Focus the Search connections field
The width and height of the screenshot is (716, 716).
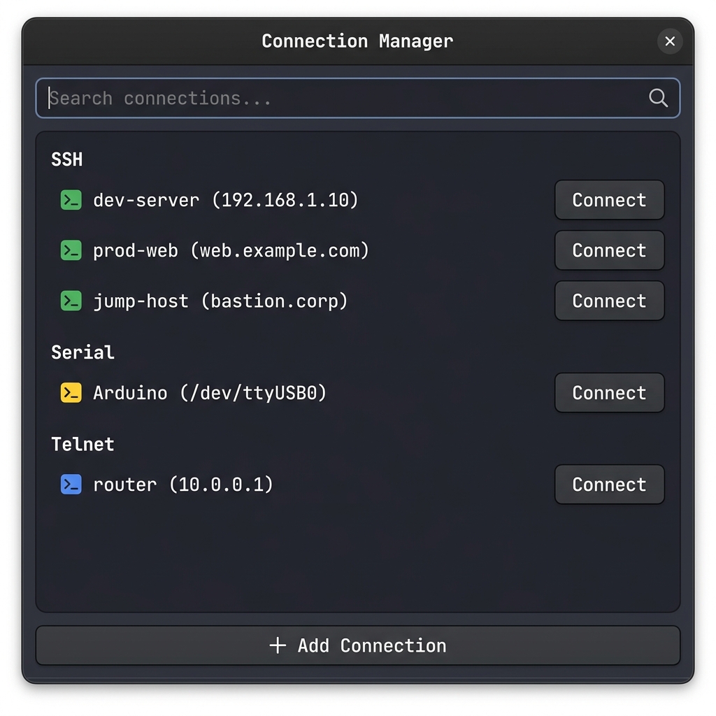pos(358,98)
